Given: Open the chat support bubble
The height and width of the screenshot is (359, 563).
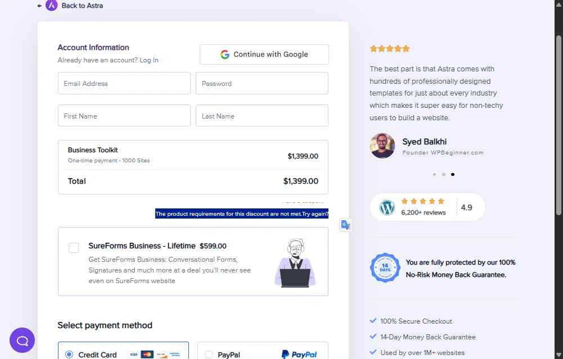Looking at the screenshot, I should click(x=22, y=340).
